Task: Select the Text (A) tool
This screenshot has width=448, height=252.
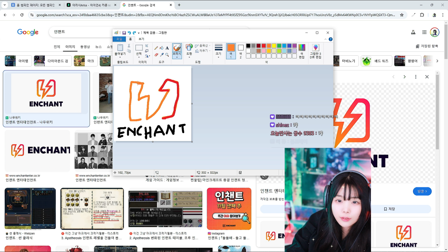Action: coord(167,48)
